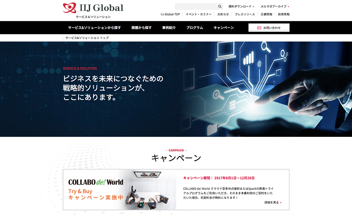Click the red arrow beside メルマガアーカイブ
The height and width of the screenshot is (215, 352).
tap(288, 6)
